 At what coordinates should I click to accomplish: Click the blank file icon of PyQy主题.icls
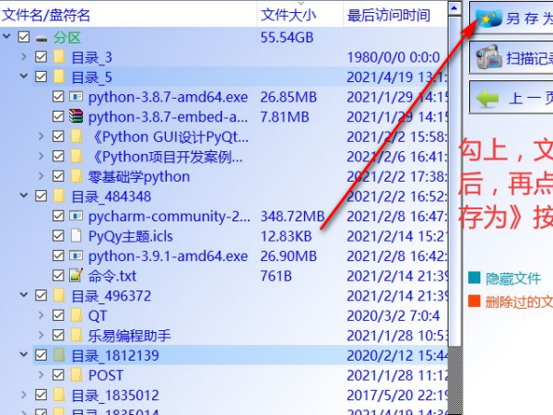[x=76, y=235]
